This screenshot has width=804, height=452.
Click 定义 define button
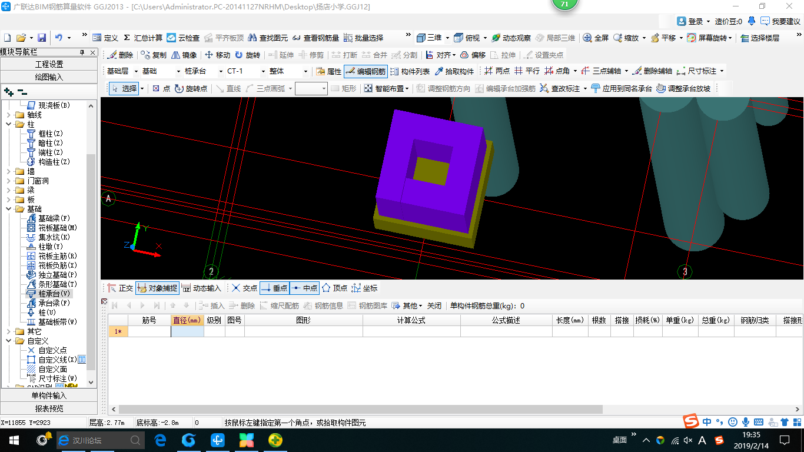[x=105, y=38]
